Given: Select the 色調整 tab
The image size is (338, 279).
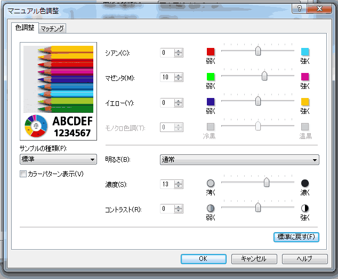Looking at the screenshot, I should 25,28.
